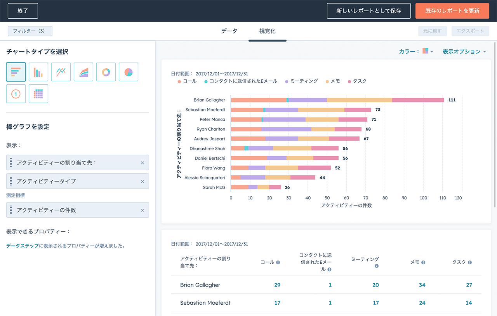Viewport: 497px width, 316px height.
Task: Choose the single-number summary chart icon
Action: [16, 94]
